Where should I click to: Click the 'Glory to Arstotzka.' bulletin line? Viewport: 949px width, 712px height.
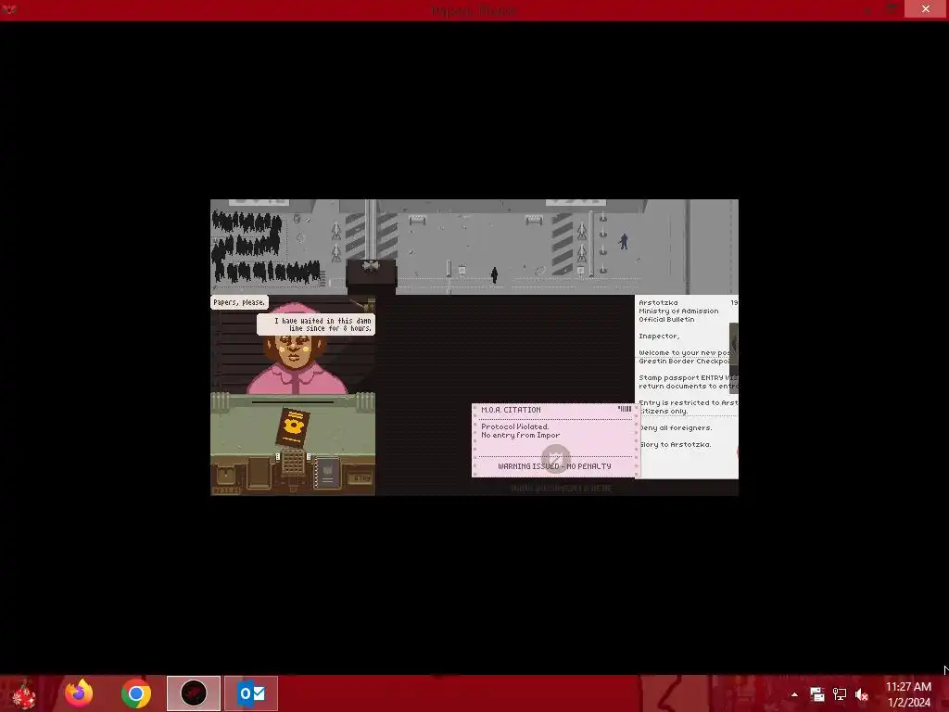(676, 444)
